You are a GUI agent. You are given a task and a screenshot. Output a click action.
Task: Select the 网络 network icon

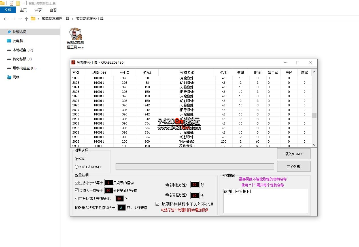click(x=9, y=77)
